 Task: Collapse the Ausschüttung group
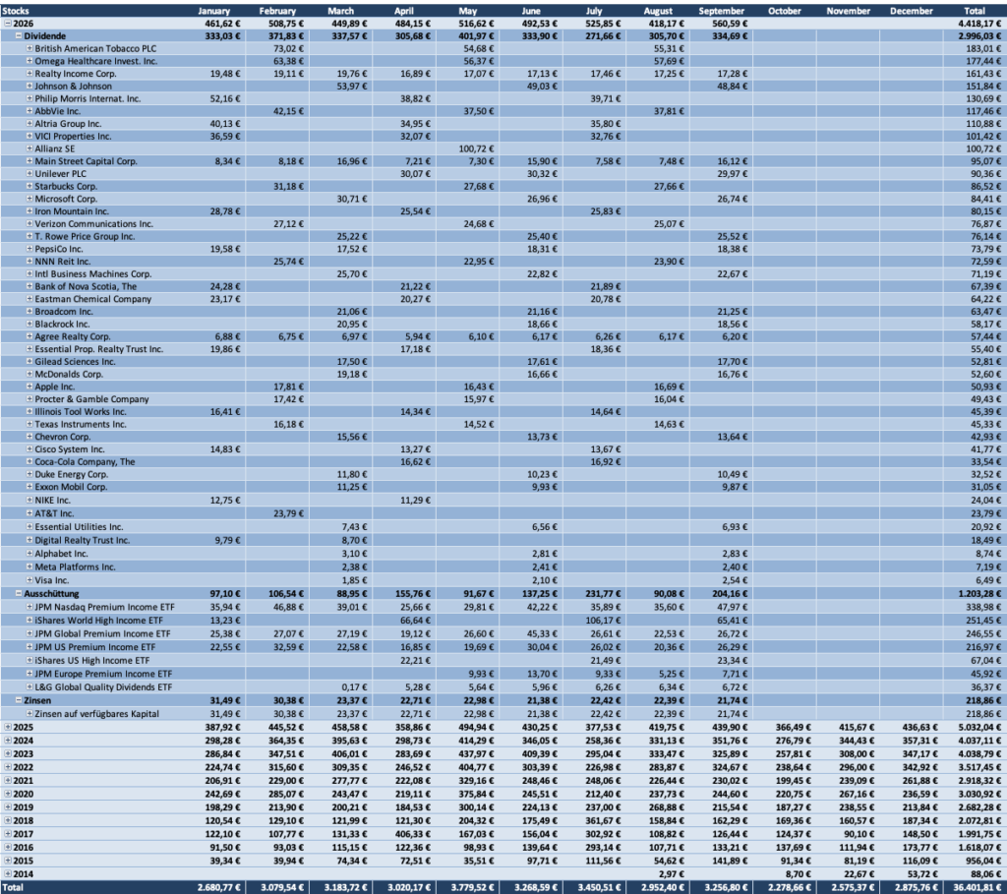(19, 593)
